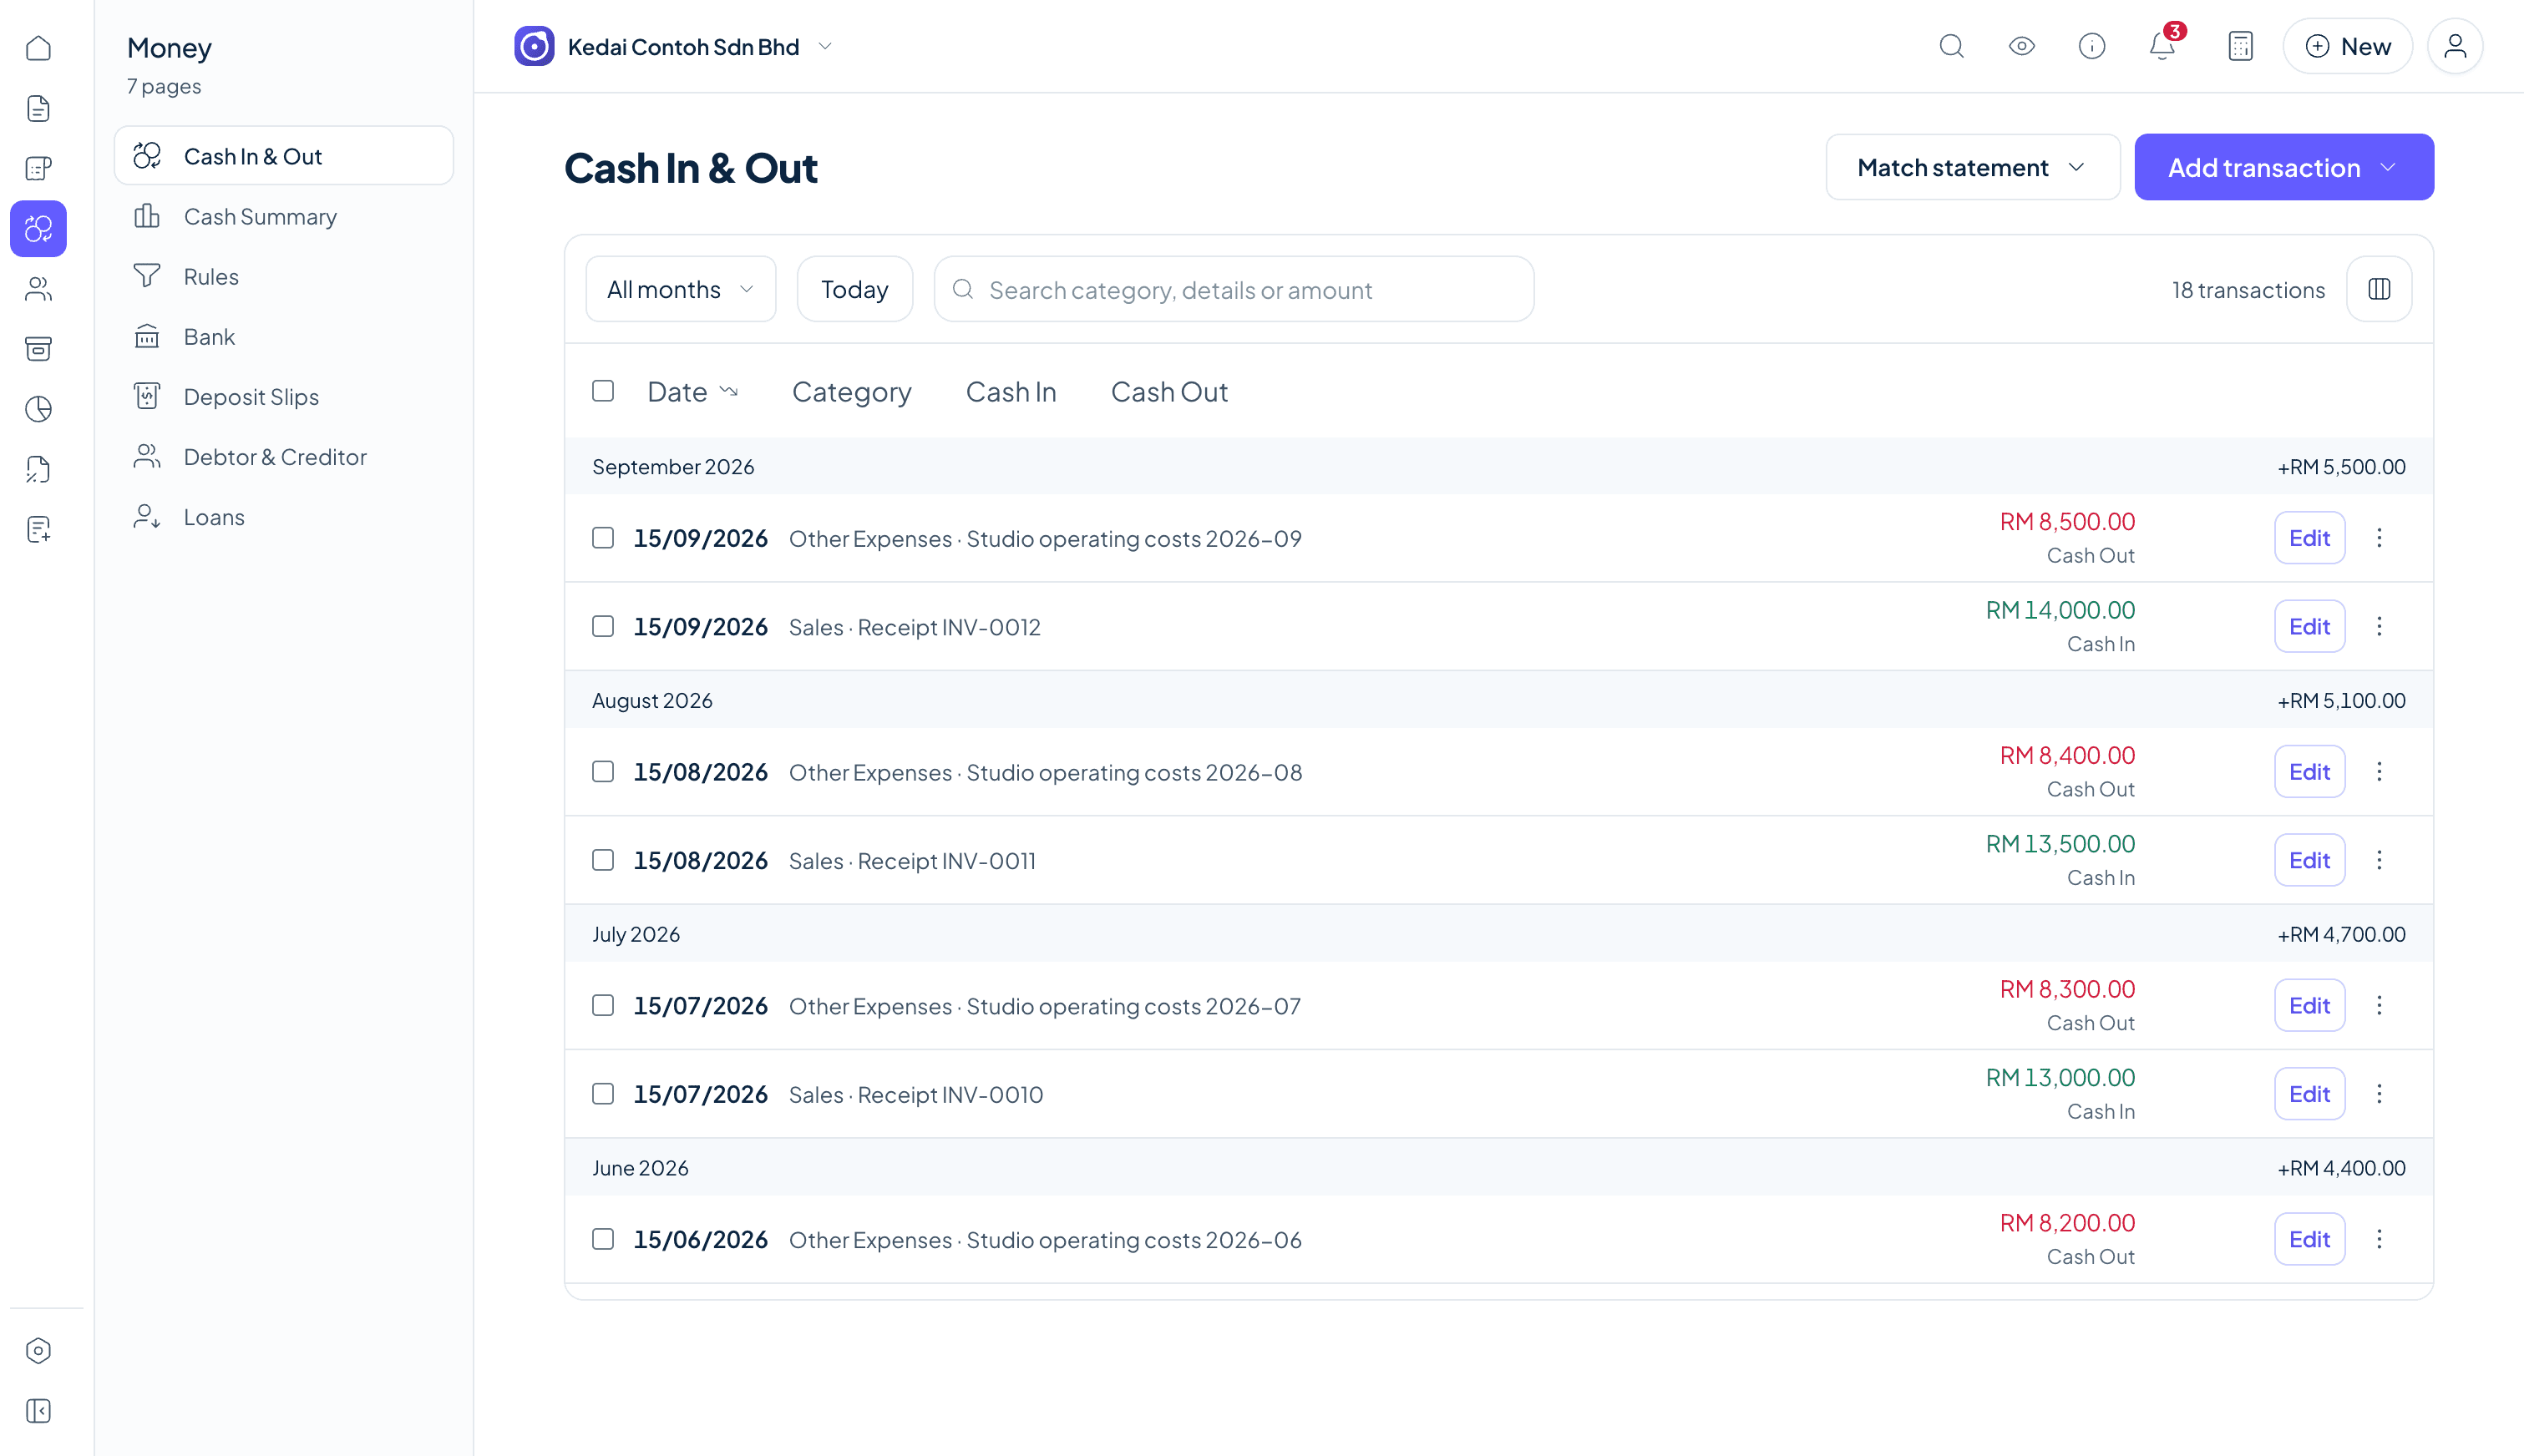Open the reports pie chart icon
Viewport: 2524px width, 1456px height.
click(x=38, y=409)
